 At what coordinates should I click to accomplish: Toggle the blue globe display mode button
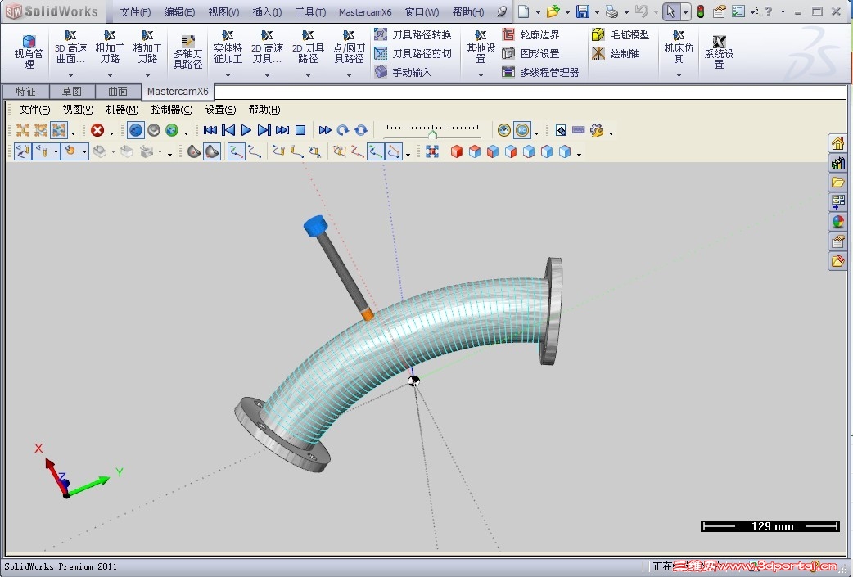136,130
